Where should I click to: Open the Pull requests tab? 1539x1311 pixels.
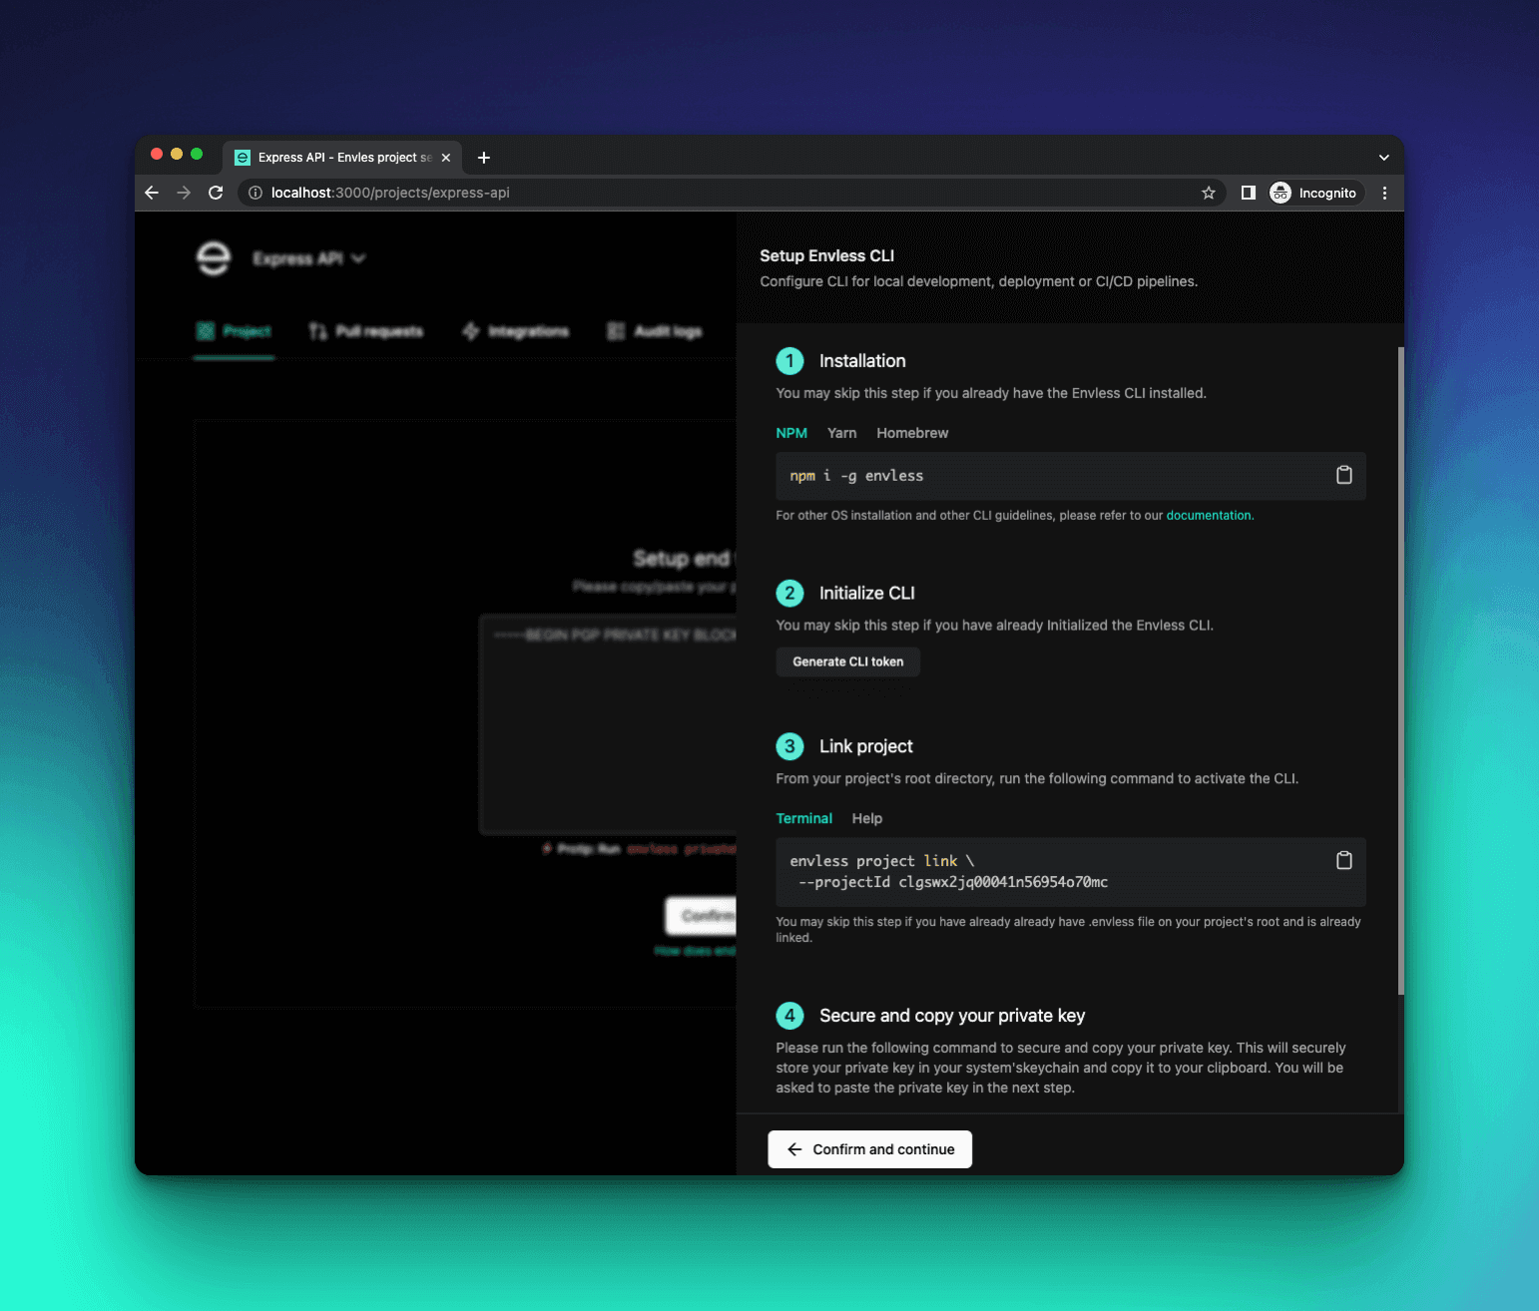click(x=365, y=331)
